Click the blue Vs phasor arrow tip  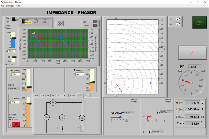point(151,83)
